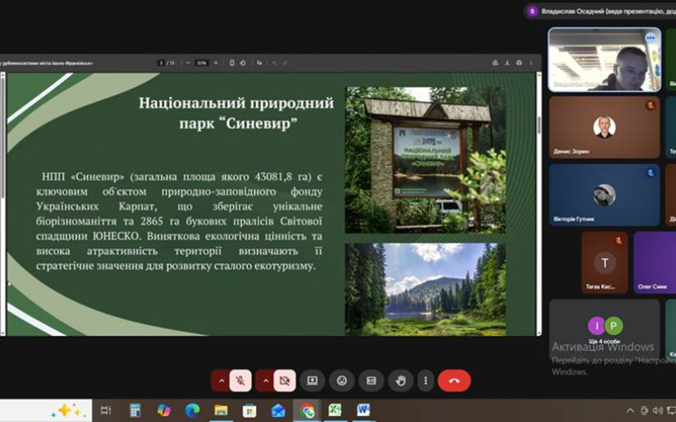Viewport: 676px width, 422px height.
Task: Unmute the microphone in the call
Action: point(240,381)
